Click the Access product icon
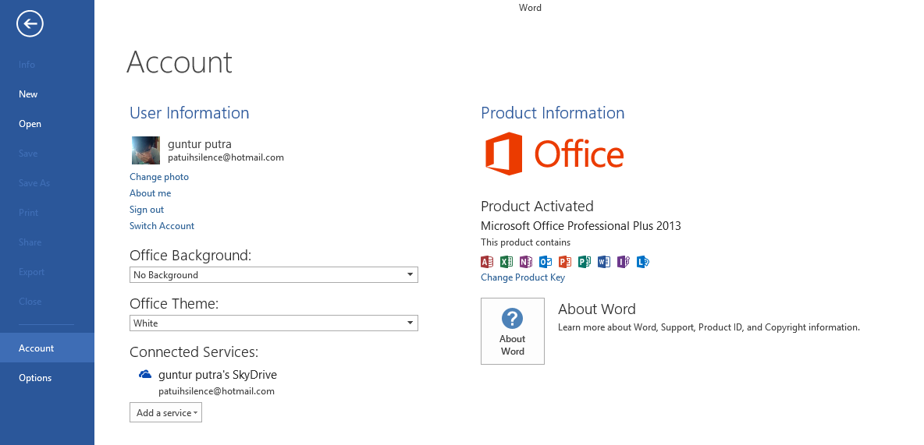The image size is (924, 445). click(487, 262)
